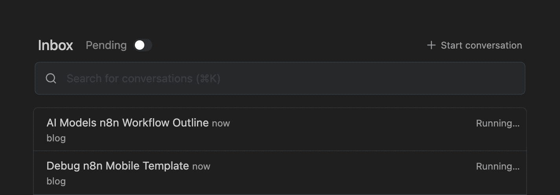Click the ⌘K shortcut hint in search

(x=208, y=78)
